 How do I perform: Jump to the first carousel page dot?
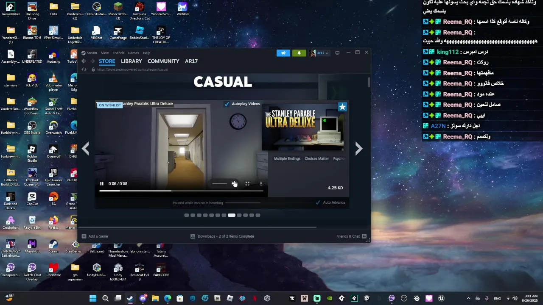186,215
